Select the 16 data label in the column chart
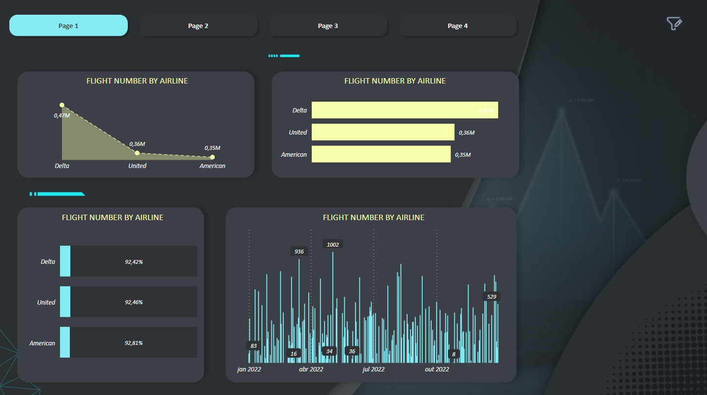 click(294, 354)
